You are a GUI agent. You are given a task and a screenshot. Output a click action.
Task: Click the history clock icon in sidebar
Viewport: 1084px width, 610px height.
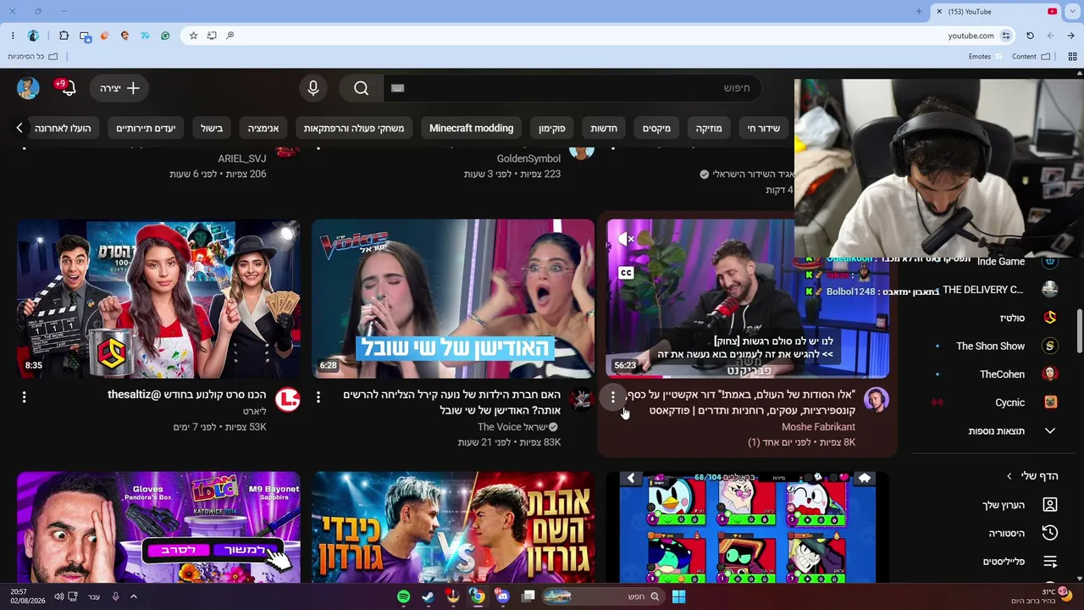(1050, 533)
